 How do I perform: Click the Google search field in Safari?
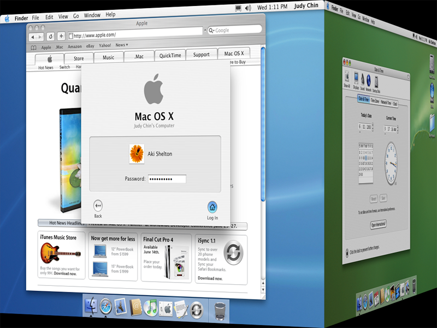click(235, 30)
